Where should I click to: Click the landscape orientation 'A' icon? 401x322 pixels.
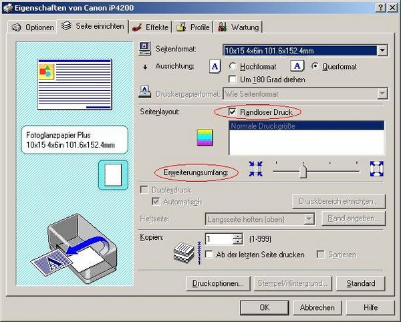pyautogui.click(x=297, y=66)
